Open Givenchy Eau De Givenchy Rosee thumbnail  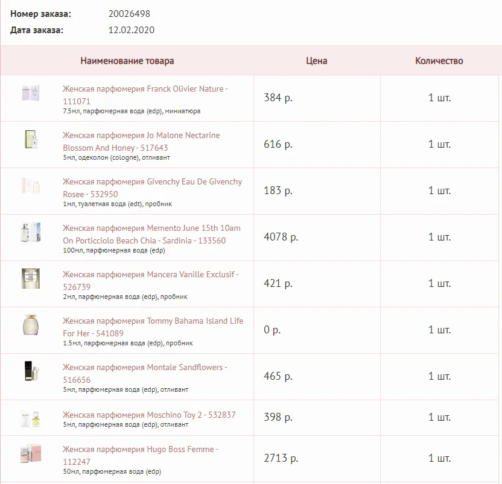(x=31, y=186)
